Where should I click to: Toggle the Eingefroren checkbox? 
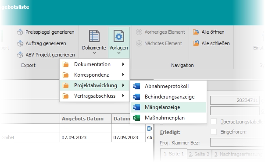214,132
